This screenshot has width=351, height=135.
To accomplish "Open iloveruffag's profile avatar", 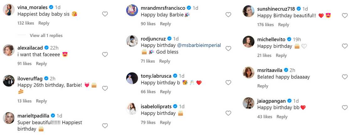I will [x=9, y=81].
